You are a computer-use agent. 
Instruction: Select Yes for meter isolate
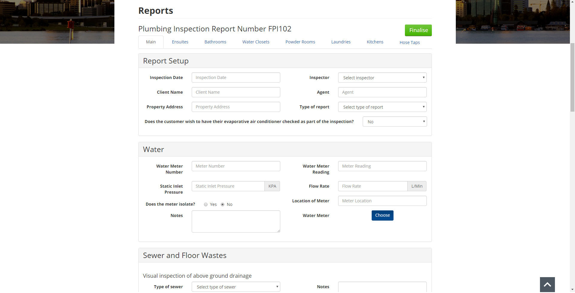point(206,204)
